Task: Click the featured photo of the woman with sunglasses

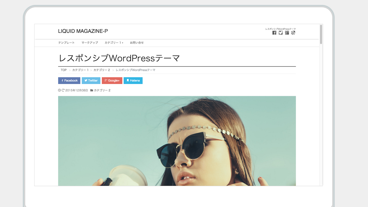Action: (x=177, y=141)
